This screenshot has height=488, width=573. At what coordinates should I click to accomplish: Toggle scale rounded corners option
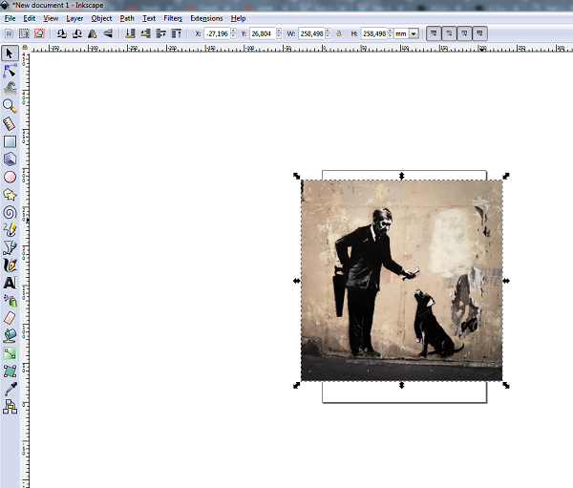(x=449, y=33)
